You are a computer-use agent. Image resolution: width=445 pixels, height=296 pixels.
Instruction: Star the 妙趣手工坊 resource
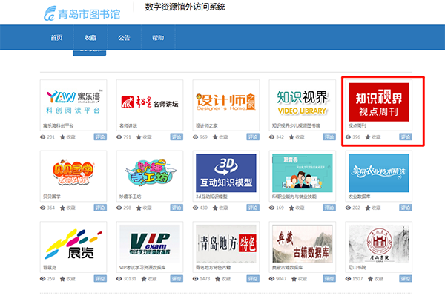139,208
